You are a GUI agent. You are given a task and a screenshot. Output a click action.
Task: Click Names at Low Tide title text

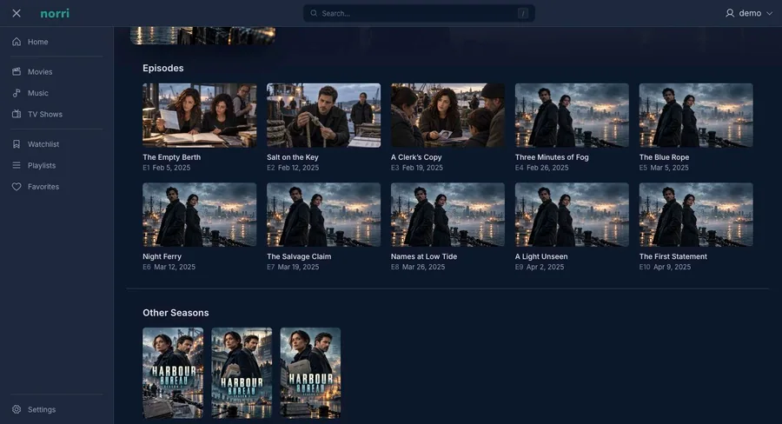point(424,256)
